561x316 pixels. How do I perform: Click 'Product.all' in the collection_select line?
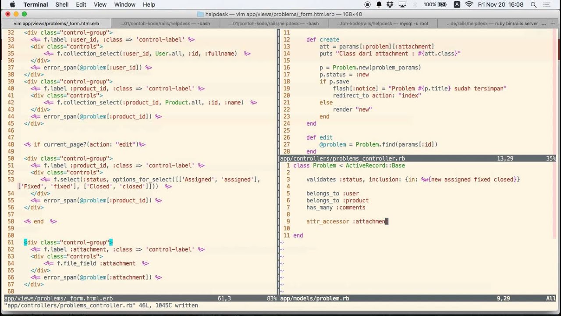tap(183, 103)
